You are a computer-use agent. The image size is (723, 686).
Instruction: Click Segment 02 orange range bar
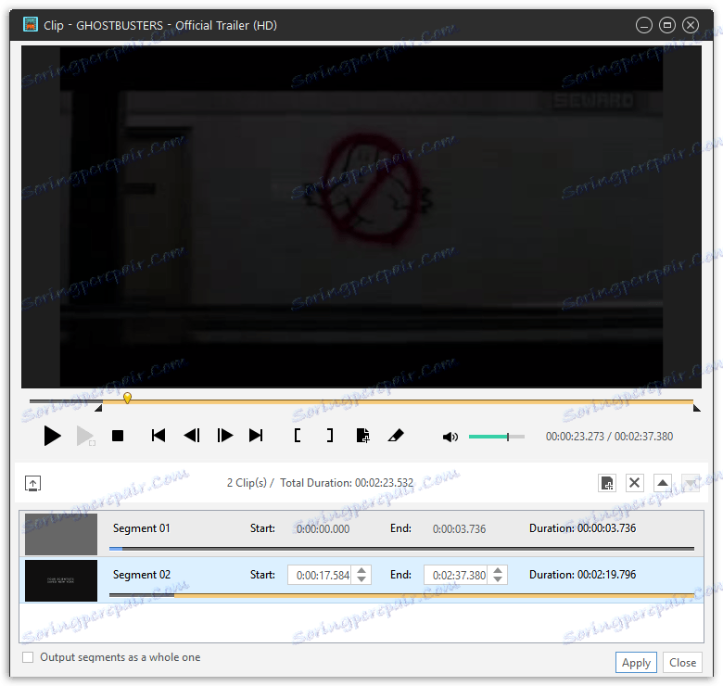434,595
